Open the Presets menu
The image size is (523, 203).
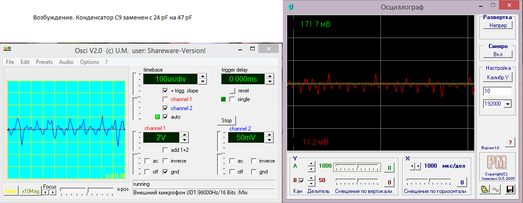coord(44,62)
